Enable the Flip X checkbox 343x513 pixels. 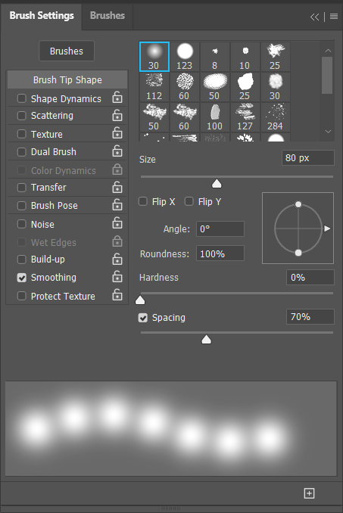coord(143,201)
